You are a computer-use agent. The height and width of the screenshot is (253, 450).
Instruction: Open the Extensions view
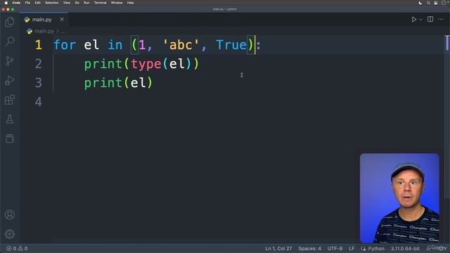pos(10,100)
